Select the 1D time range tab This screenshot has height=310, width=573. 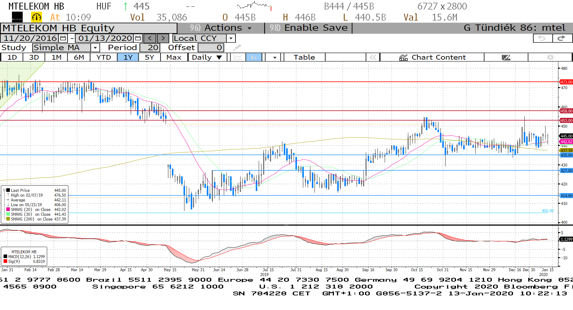coord(12,57)
